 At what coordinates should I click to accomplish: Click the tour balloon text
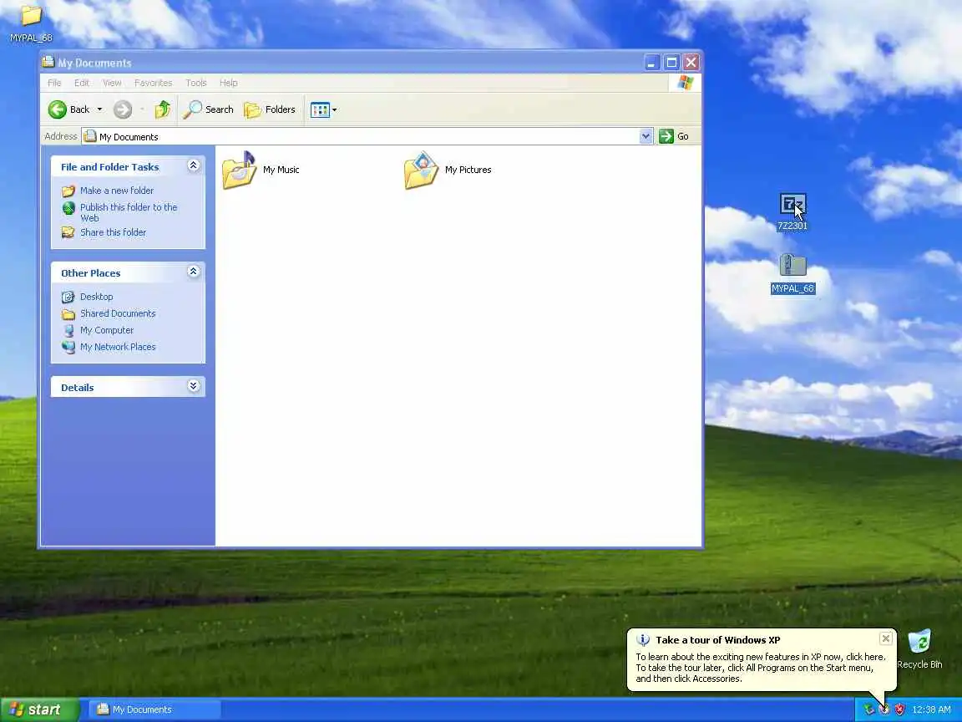pos(761,668)
